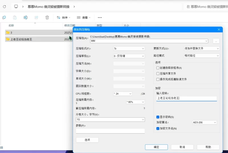Screen dimensions: 228x153
Task: Toggle the 加密文件名 checkbox
Action: click(x=158, y=129)
